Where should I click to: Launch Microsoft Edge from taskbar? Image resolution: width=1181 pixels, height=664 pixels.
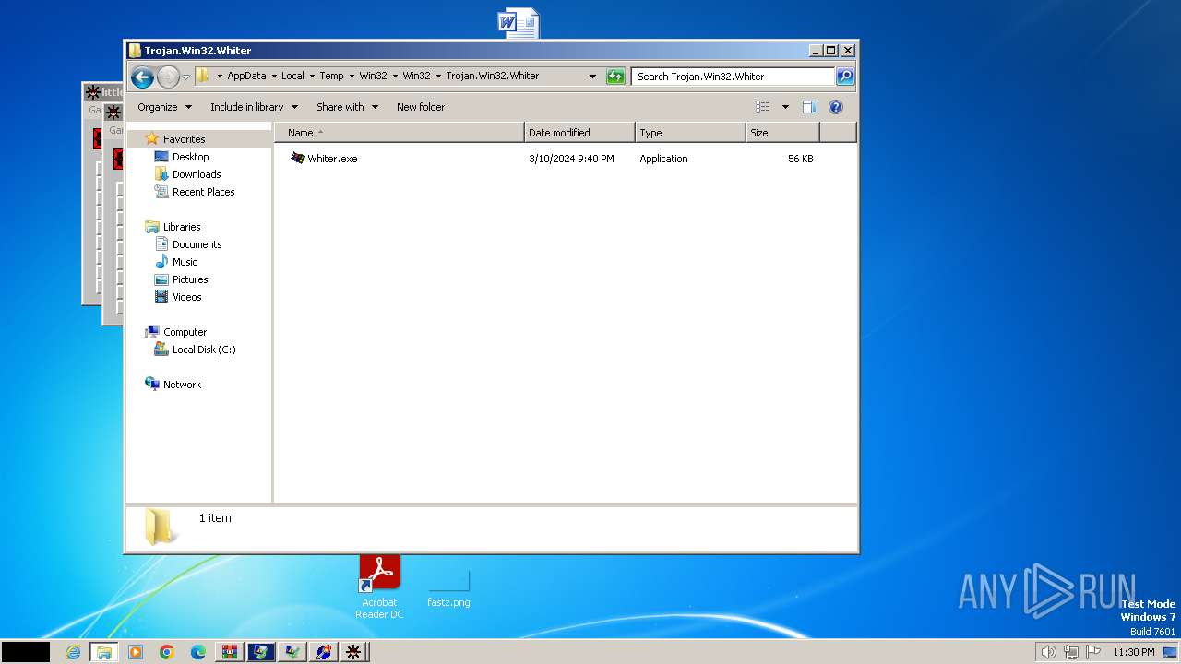coord(198,652)
